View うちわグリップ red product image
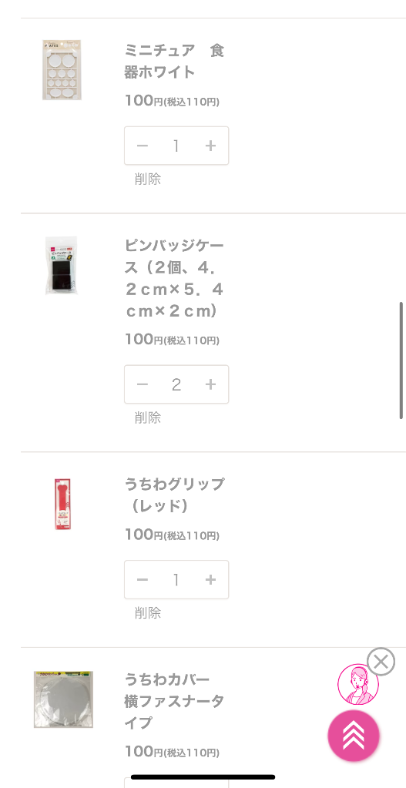The height and width of the screenshot is (788, 406). 62,504
